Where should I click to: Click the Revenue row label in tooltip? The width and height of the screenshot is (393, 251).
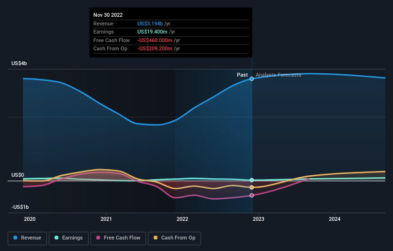(103, 23)
